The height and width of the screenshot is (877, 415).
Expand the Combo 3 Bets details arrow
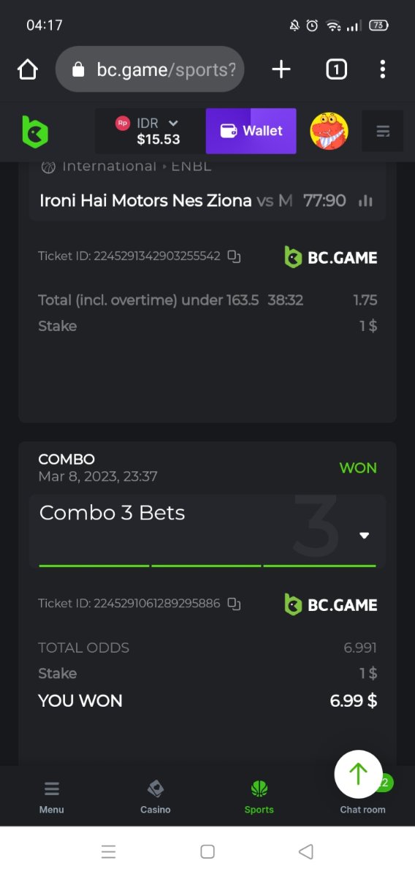[x=365, y=535]
